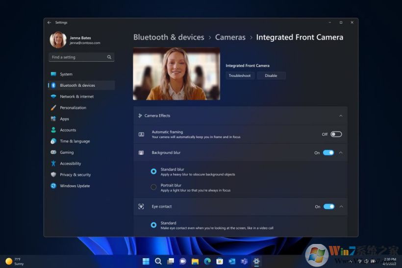Collapse the Background blur options chevron
Viewport: 402px width, 268px height.
point(341,153)
